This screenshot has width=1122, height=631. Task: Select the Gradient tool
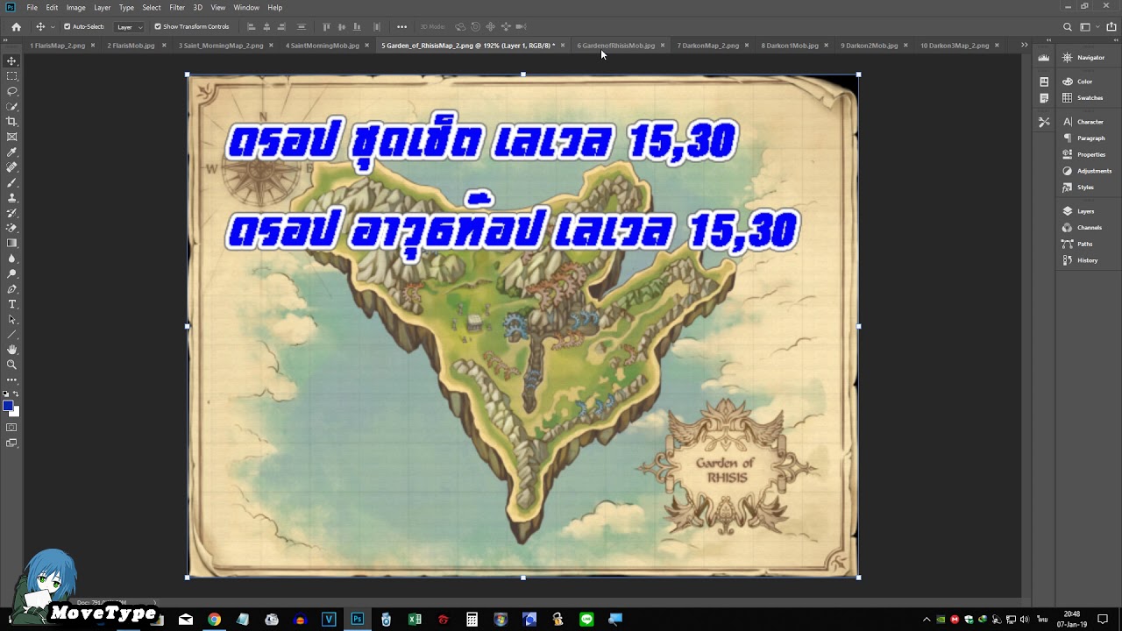(x=11, y=244)
